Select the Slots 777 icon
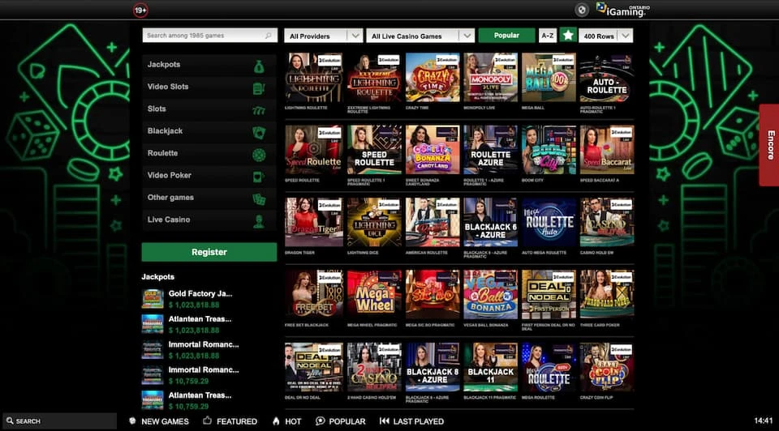779x431 pixels. click(259, 111)
